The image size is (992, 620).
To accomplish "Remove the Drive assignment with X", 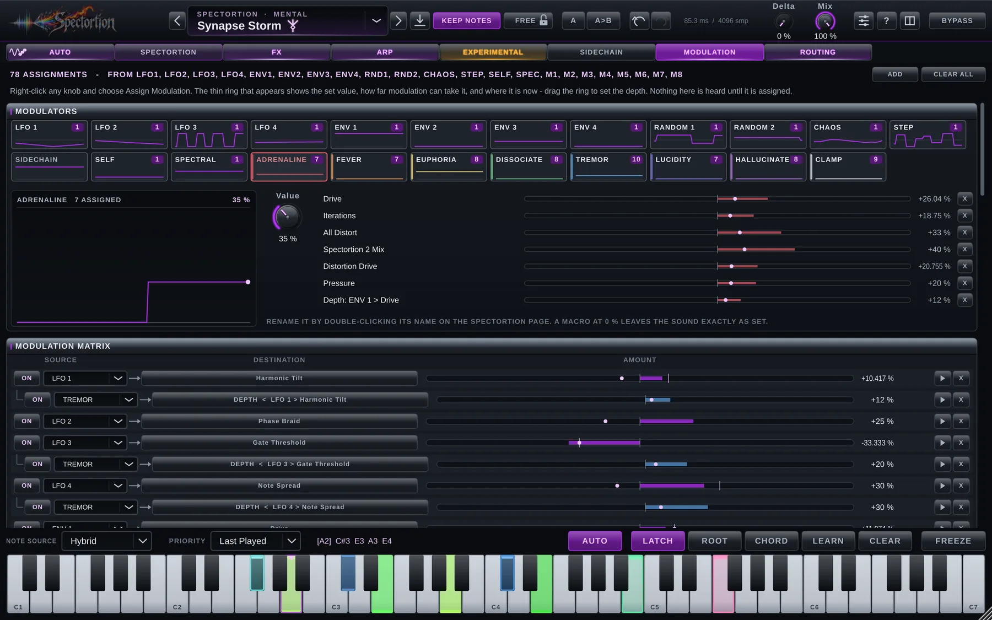I will [x=964, y=199].
